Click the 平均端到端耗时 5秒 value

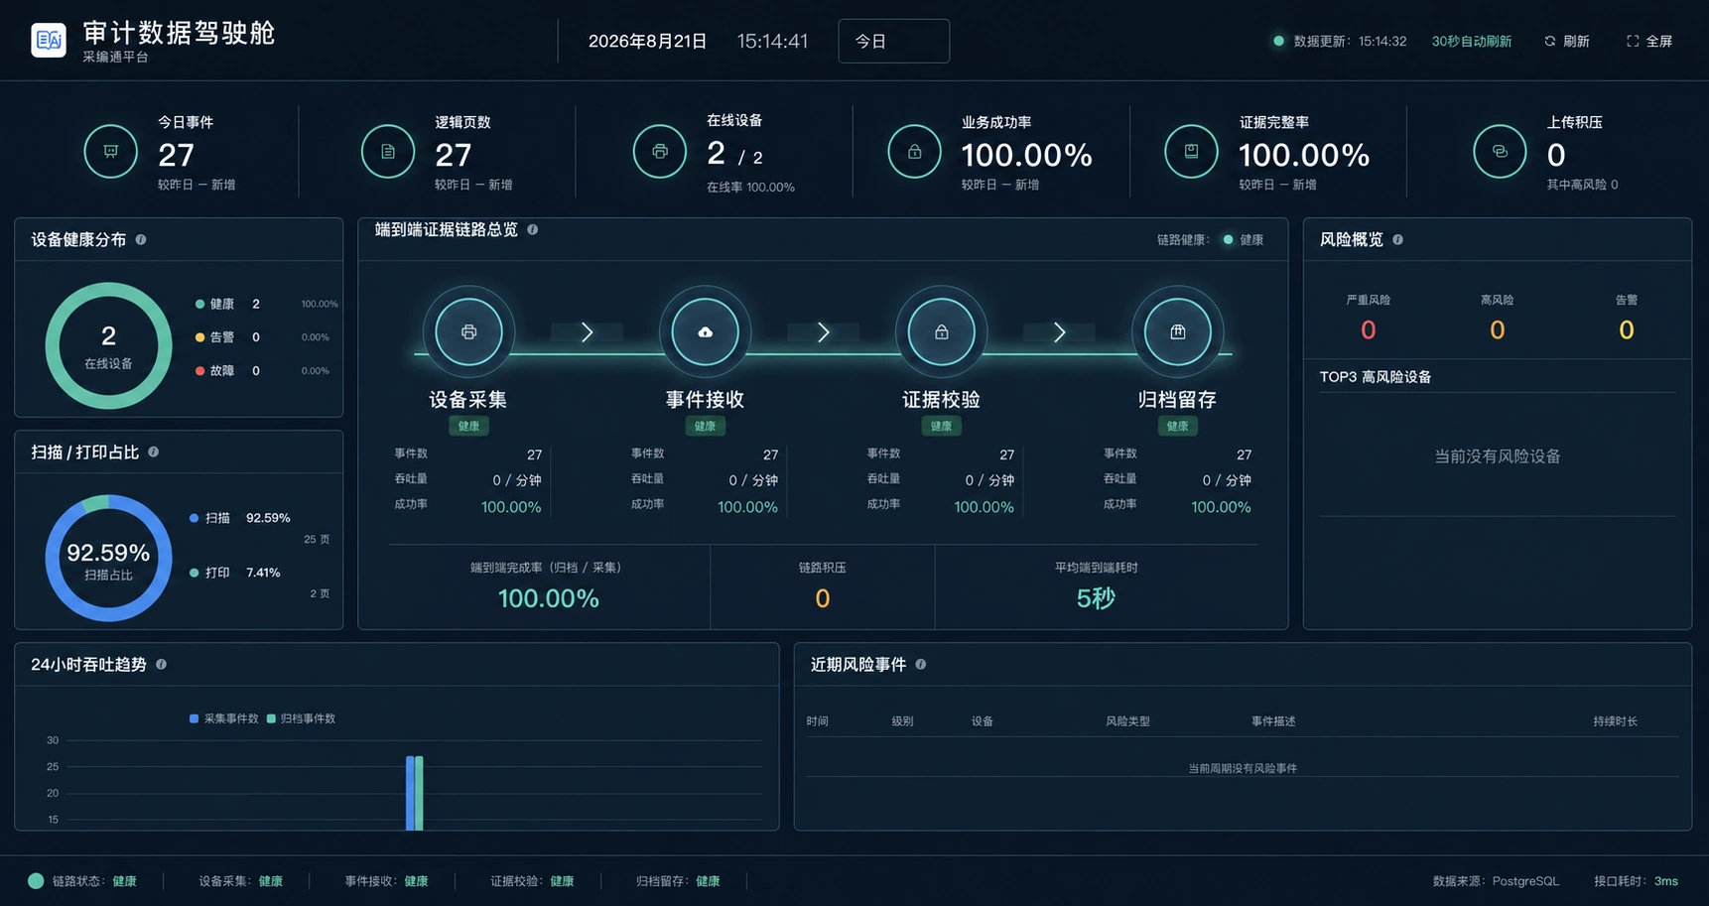click(x=1096, y=598)
